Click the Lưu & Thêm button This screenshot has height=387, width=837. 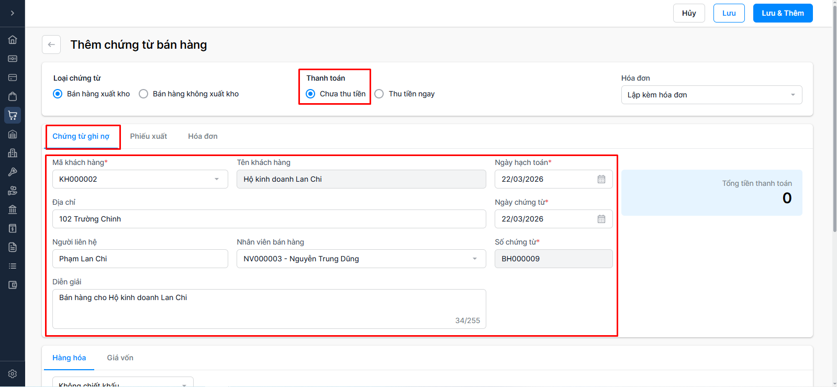783,13
